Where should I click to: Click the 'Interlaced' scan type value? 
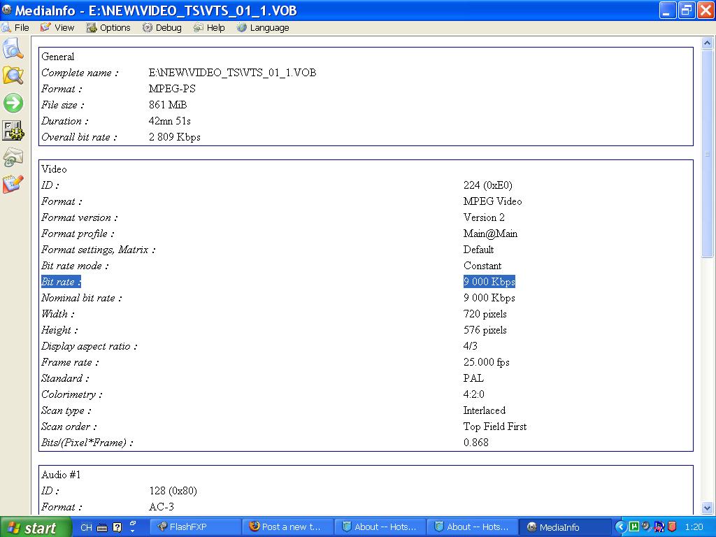click(x=484, y=410)
